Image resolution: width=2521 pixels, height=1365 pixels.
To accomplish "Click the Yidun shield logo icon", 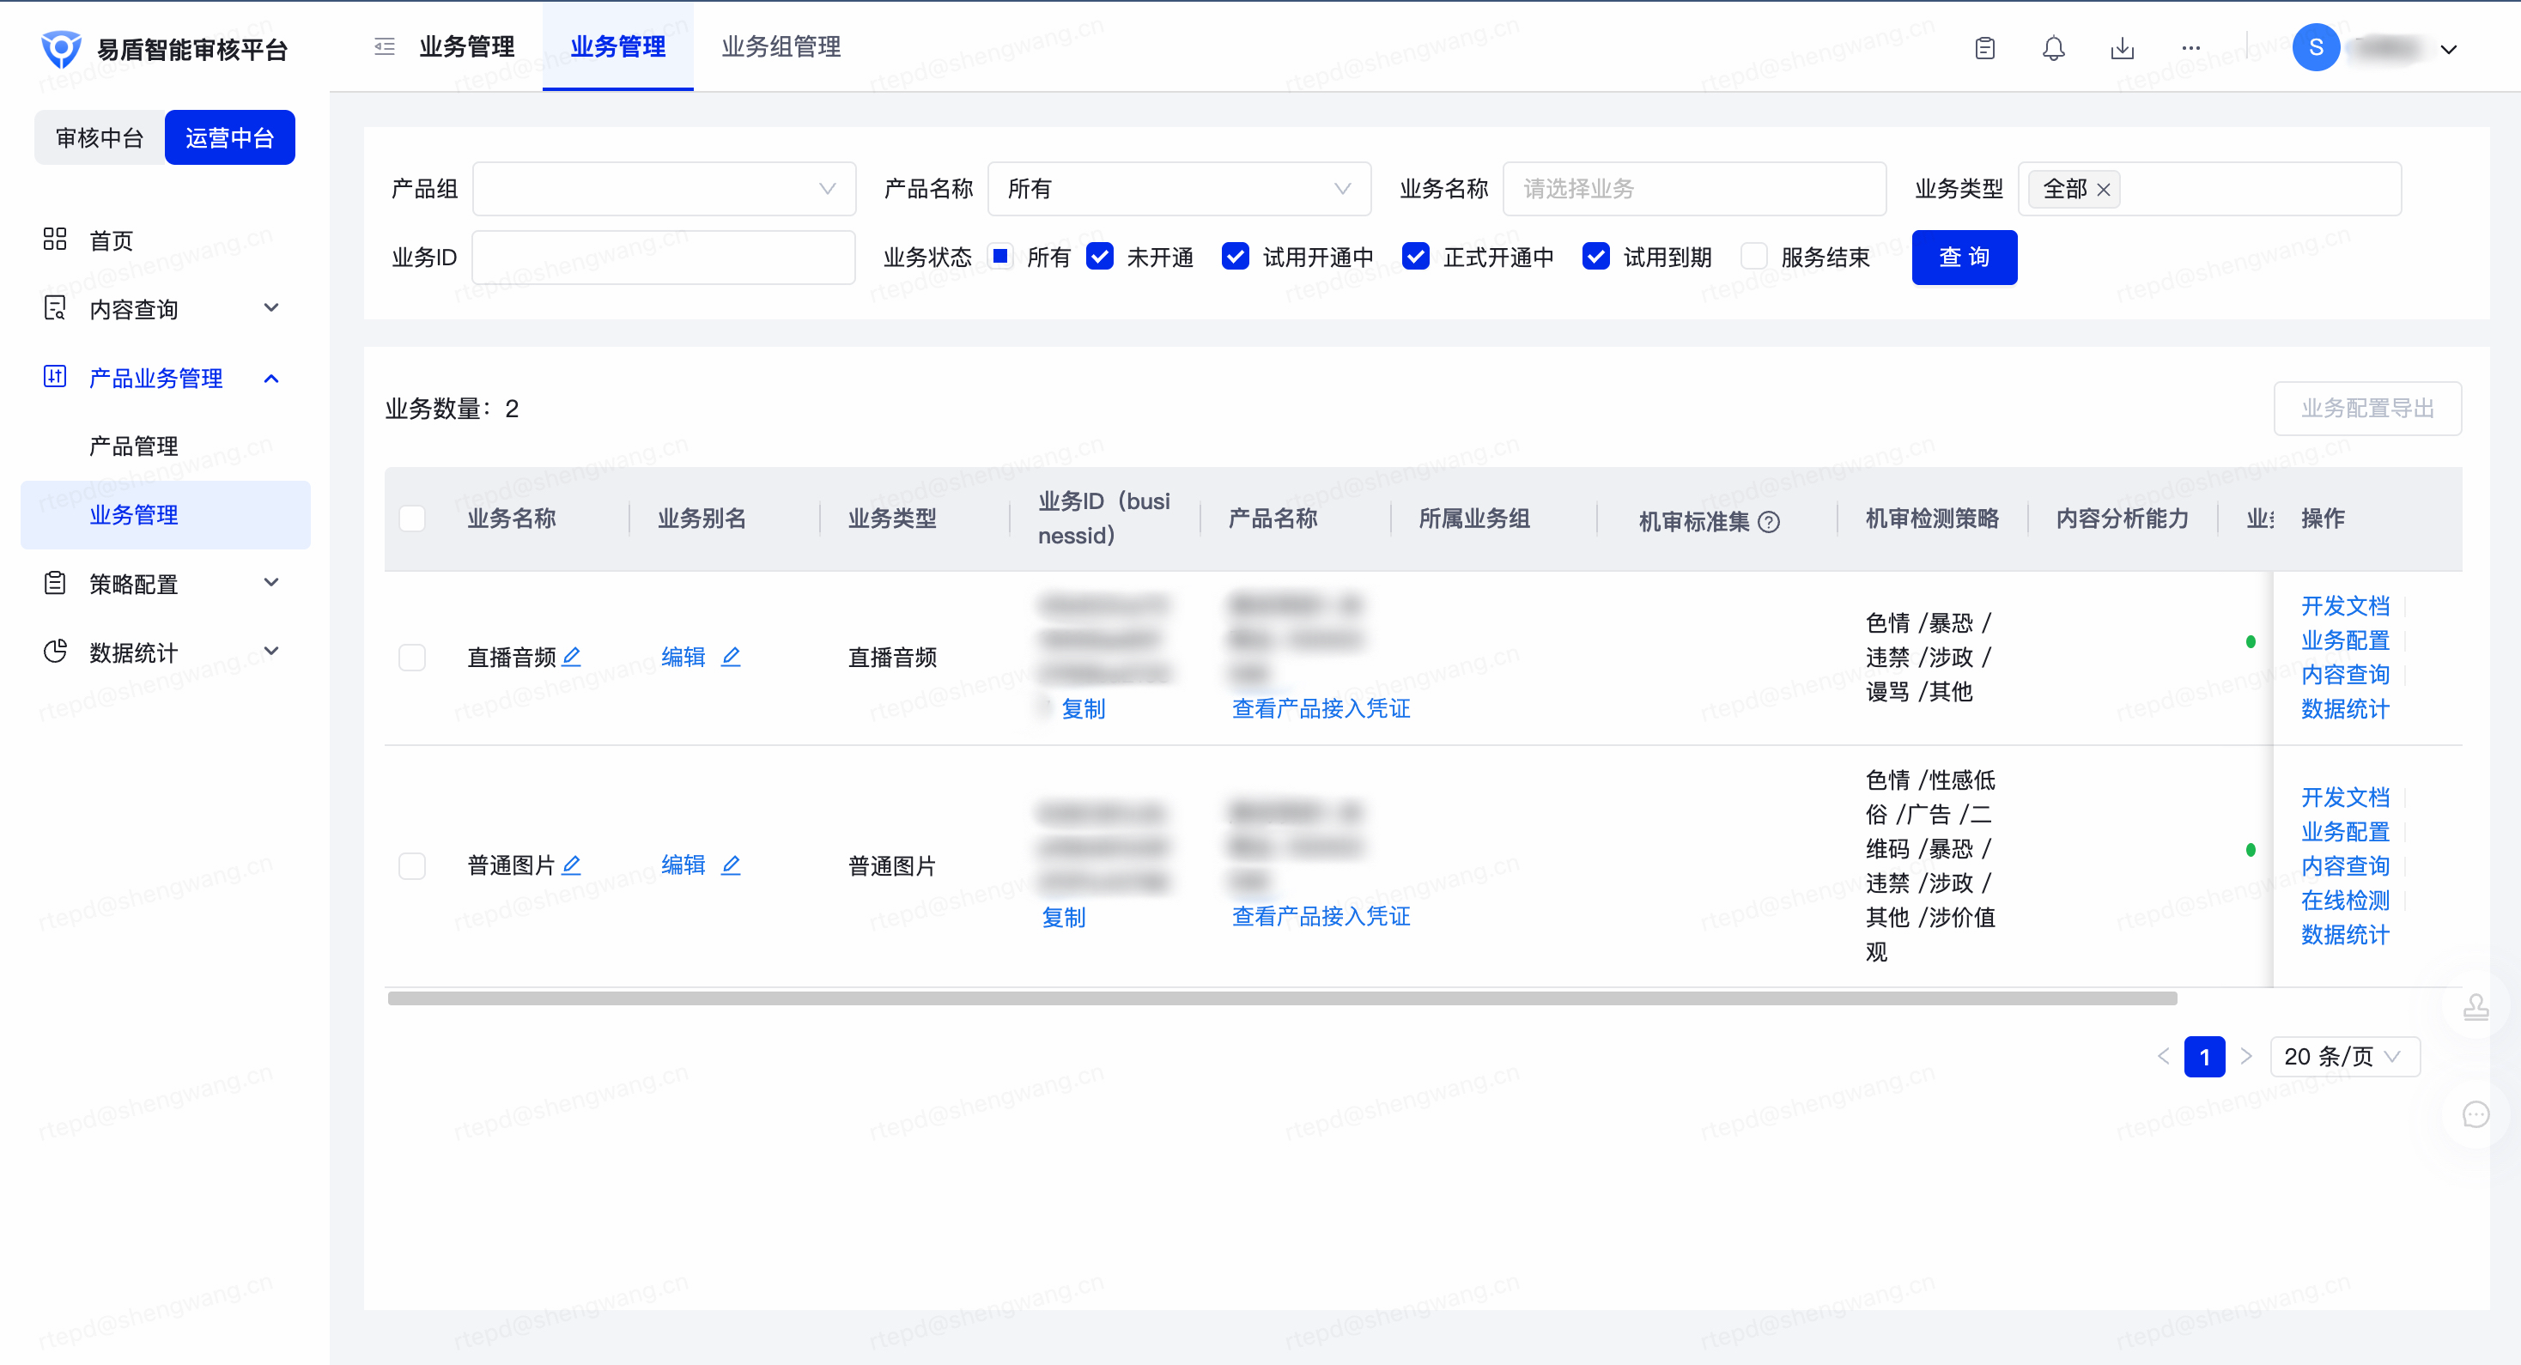I will pyautogui.click(x=61, y=48).
